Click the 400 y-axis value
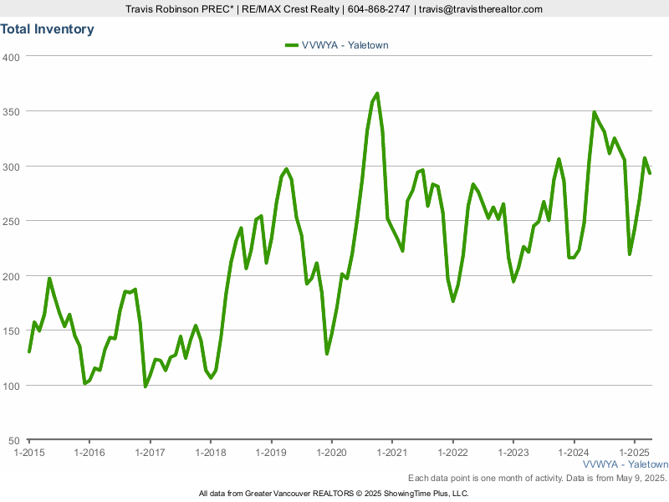 click(x=11, y=57)
